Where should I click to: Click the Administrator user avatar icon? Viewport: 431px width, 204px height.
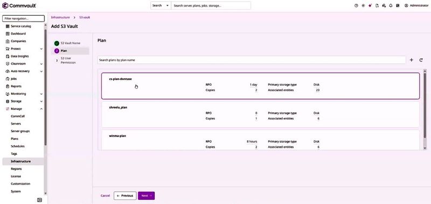click(x=406, y=5)
